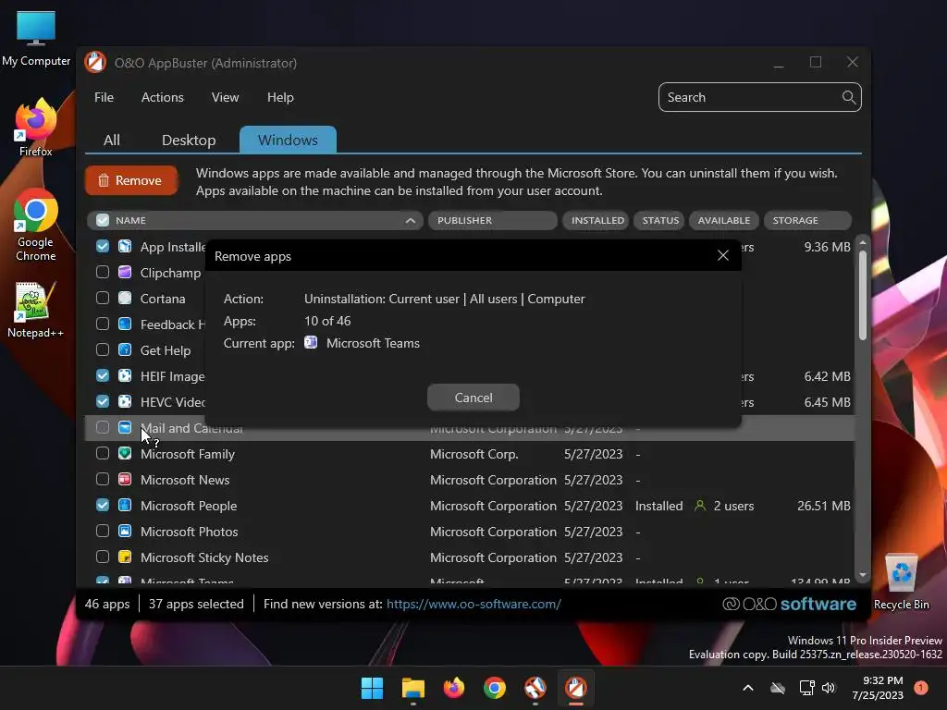Image resolution: width=947 pixels, height=710 pixels.
Task: Click Chrome icon in taskbar
Action: pyautogui.click(x=494, y=688)
